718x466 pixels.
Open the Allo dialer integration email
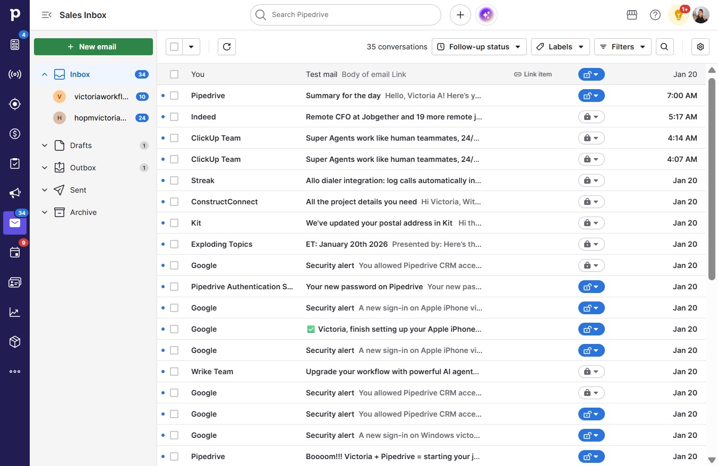pos(394,180)
